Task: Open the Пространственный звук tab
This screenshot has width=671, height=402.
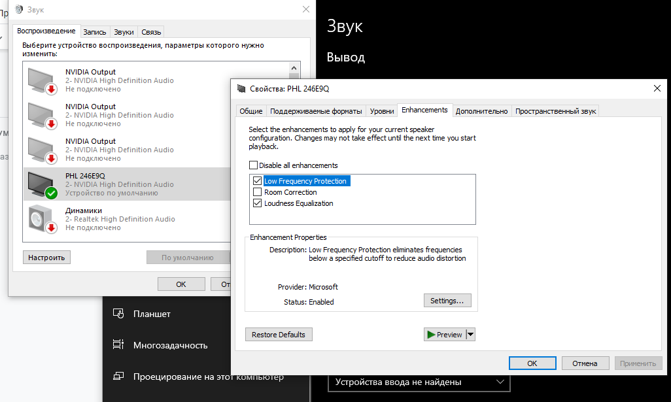Action: [555, 111]
